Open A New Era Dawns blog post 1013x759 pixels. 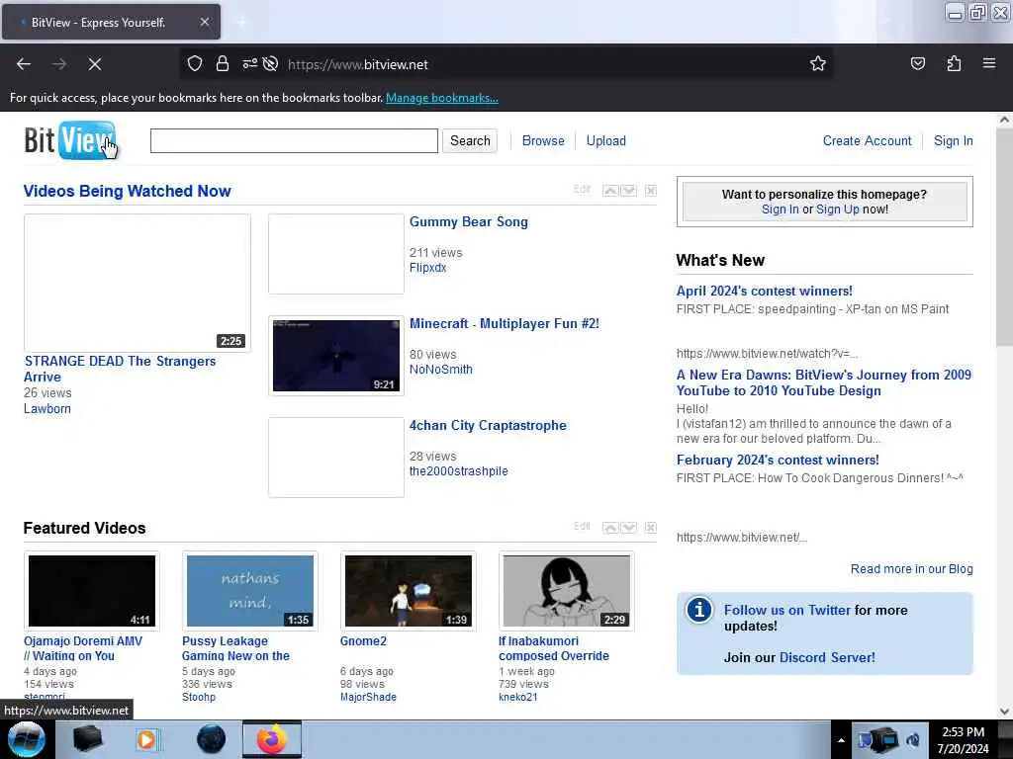(x=824, y=382)
